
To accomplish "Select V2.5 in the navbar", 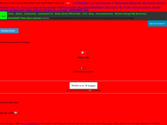I will coord(85,14).
